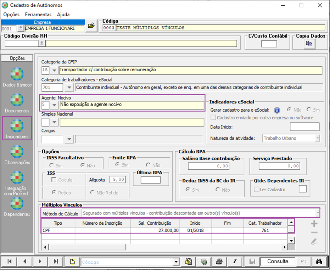Click the binoculars search icon
330x270 pixels.
[319, 261]
